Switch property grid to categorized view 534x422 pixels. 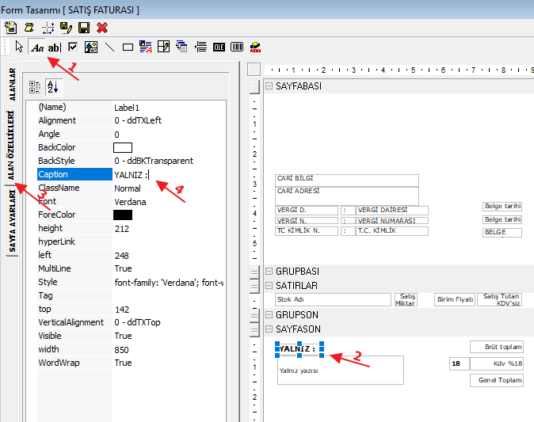click(x=34, y=87)
